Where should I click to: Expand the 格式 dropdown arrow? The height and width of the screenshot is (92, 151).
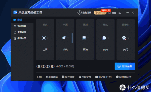point(108,38)
